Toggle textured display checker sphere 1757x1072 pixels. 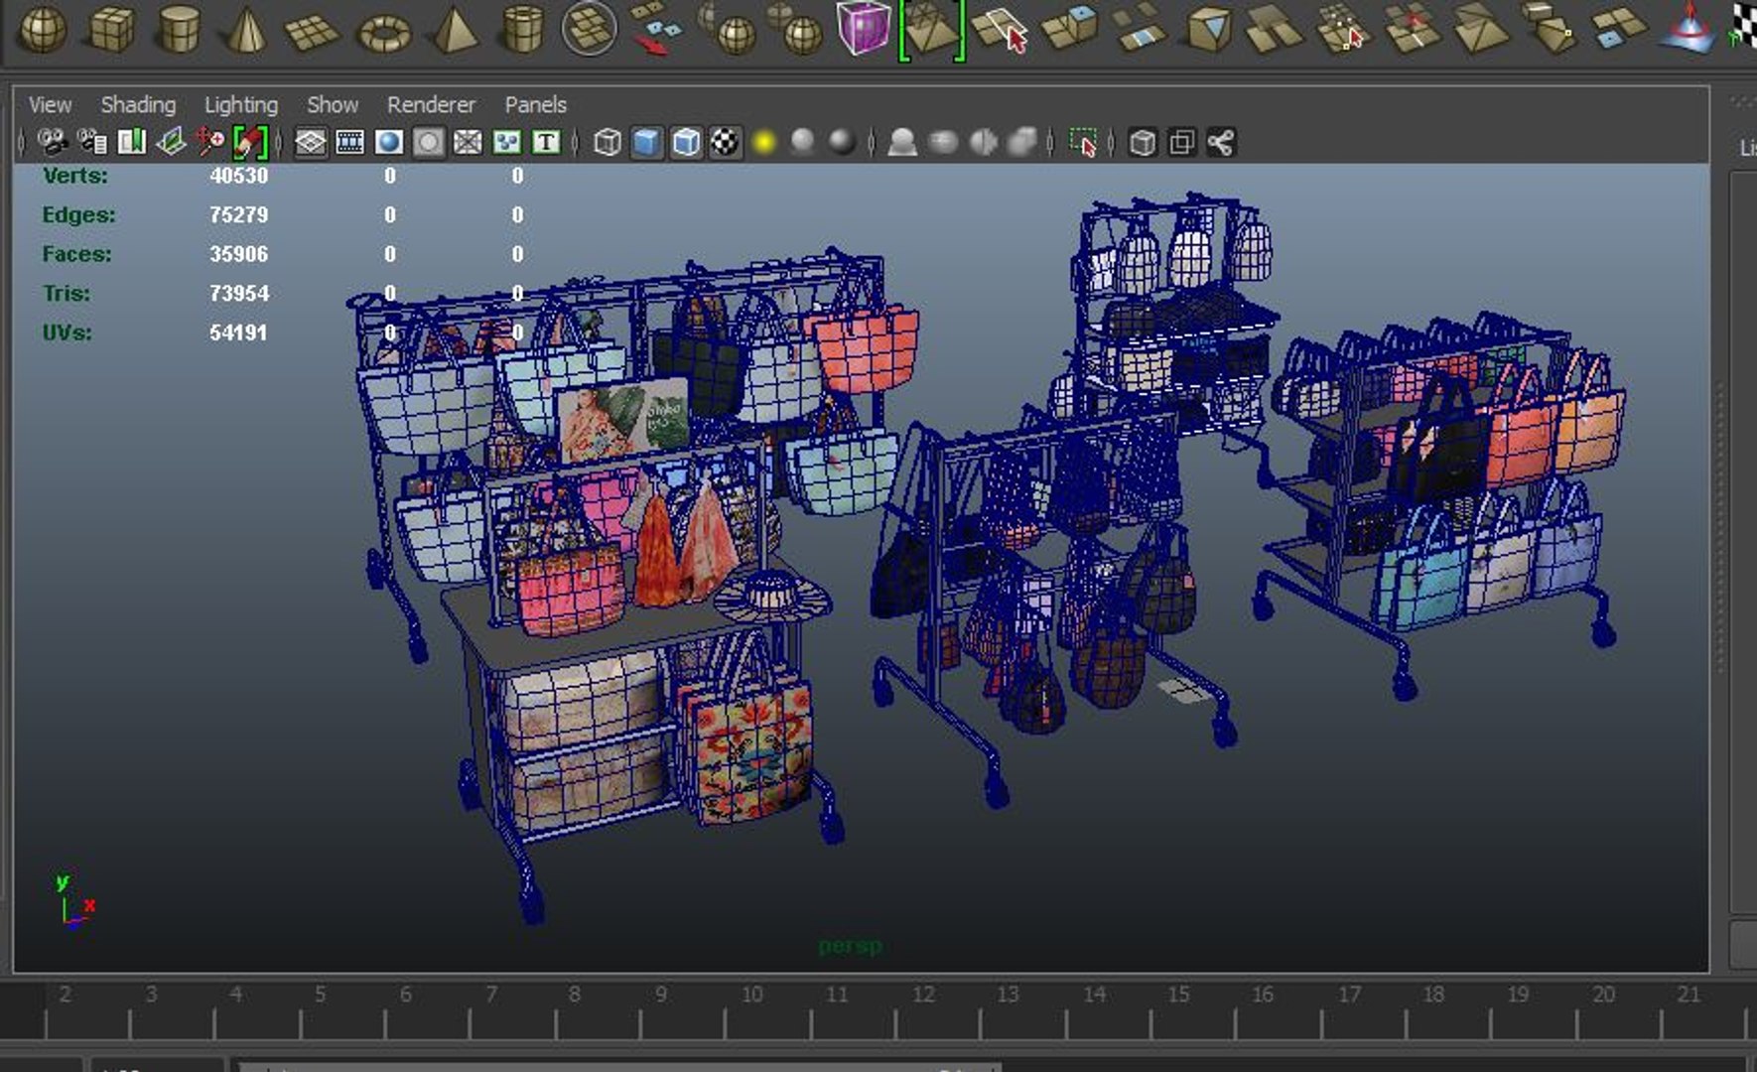click(x=725, y=143)
